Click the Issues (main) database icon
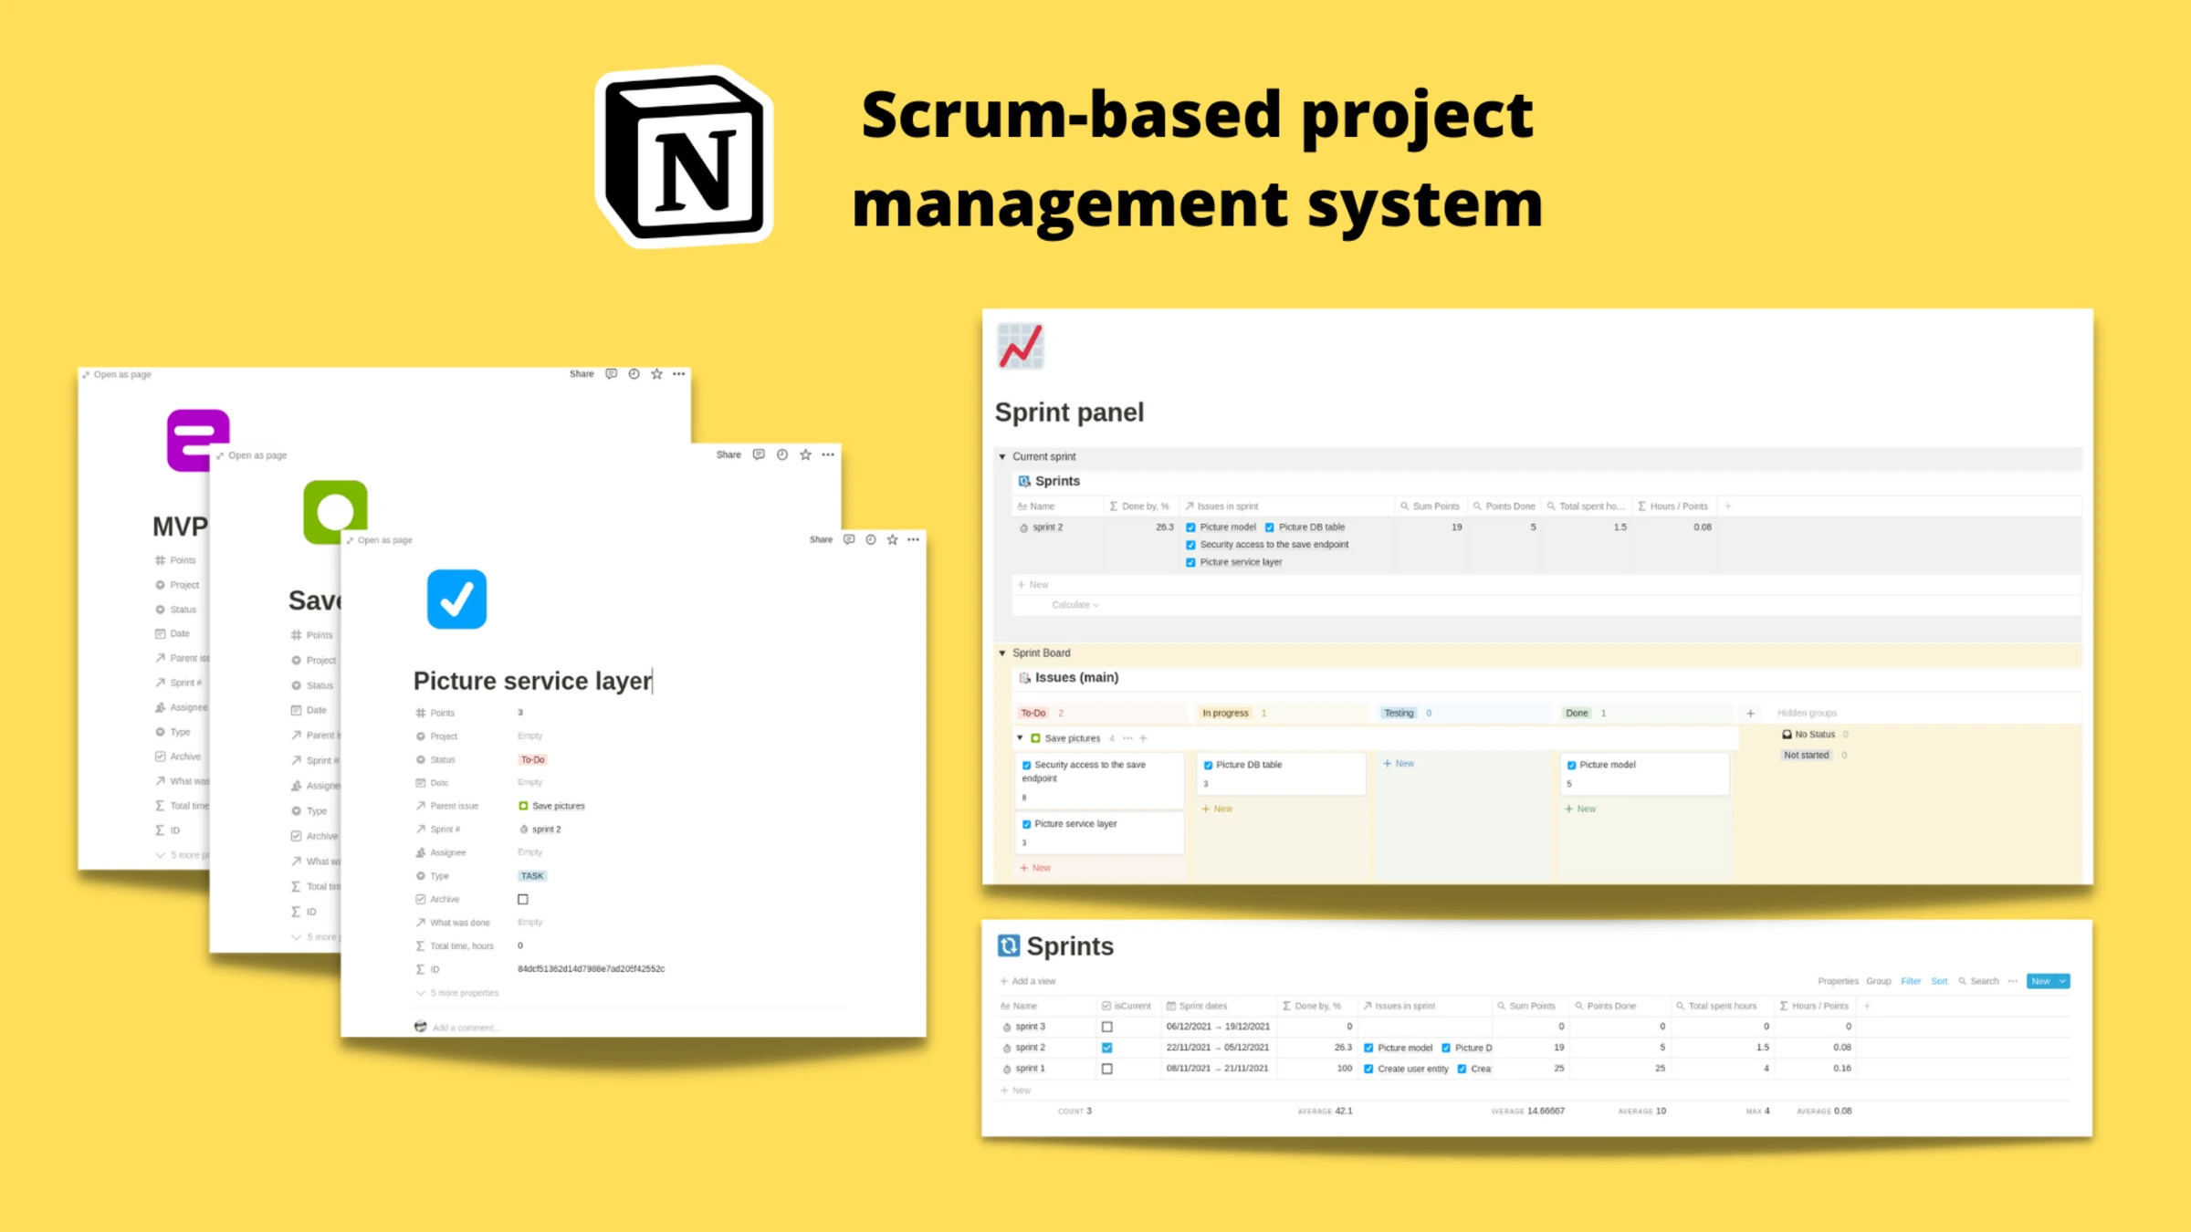2191x1232 pixels. tap(1023, 677)
